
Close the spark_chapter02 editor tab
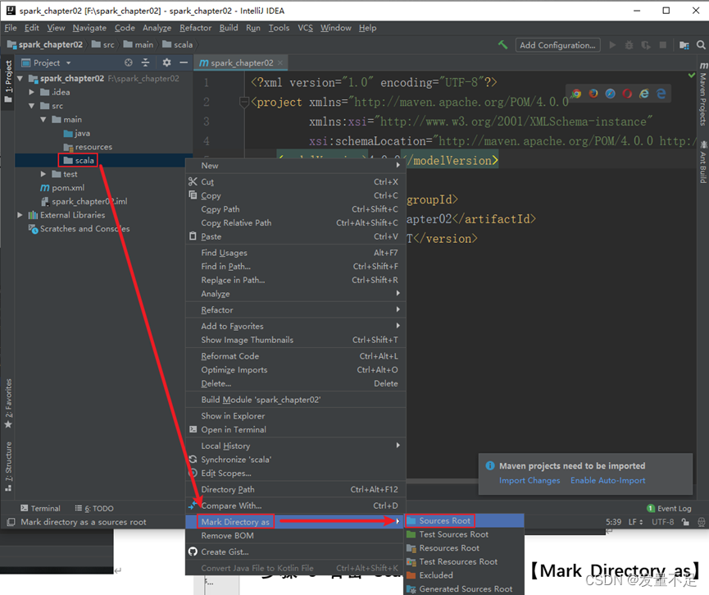tap(280, 63)
